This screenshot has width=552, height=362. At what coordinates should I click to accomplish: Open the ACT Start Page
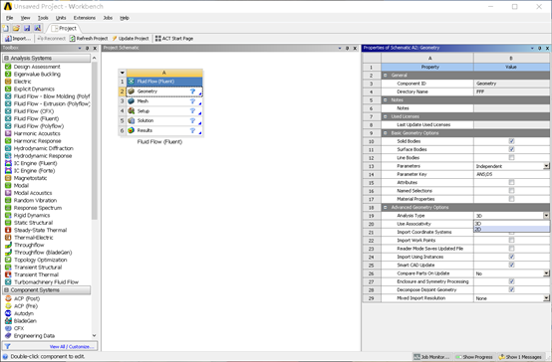pos(174,39)
